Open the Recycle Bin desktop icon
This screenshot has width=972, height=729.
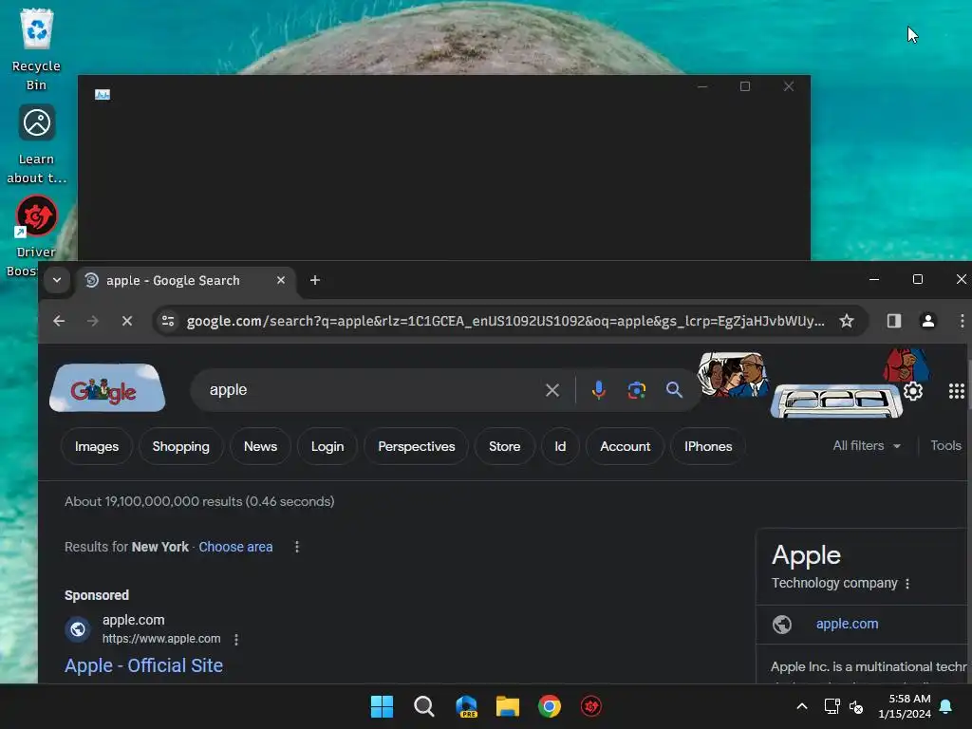[37, 49]
